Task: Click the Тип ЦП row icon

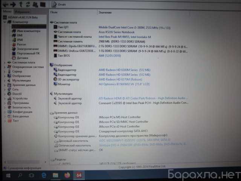Action: [x=55, y=27]
